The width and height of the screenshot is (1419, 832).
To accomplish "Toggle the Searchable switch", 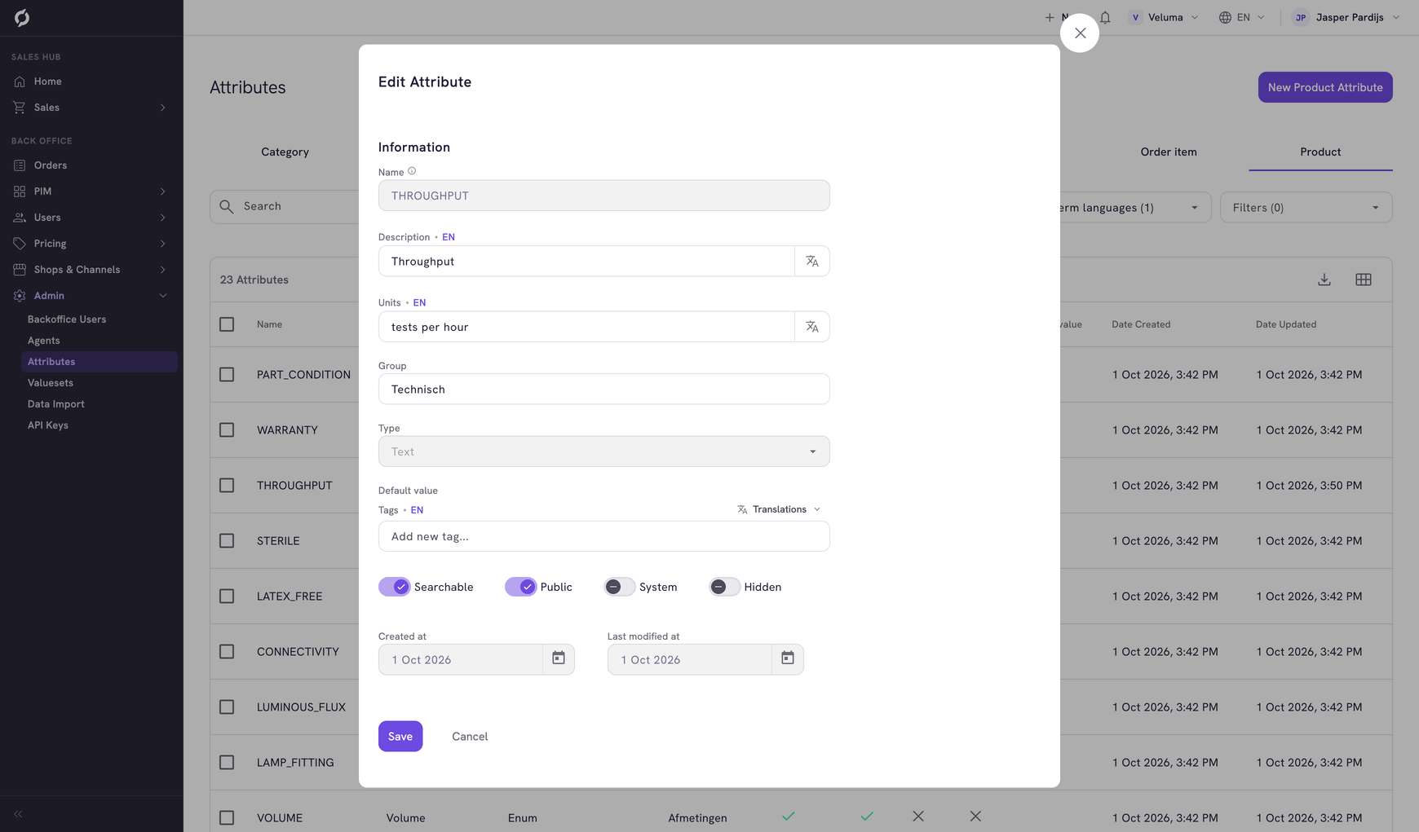I will tap(395, 587).
